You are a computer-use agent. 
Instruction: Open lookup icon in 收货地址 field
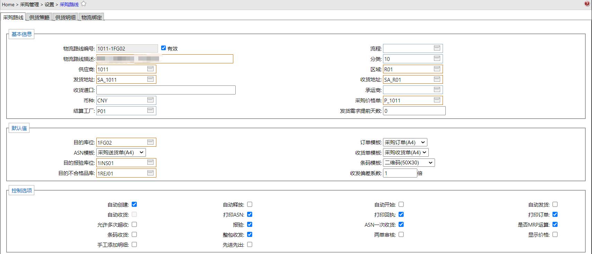click(437, 79)
